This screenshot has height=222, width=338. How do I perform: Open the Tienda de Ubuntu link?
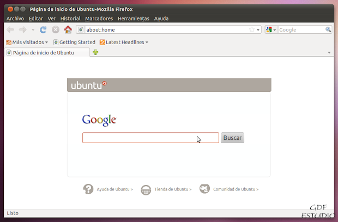point(173,189)
